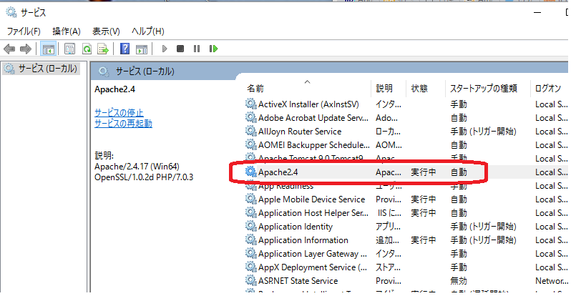Click the 実行中 status of Apache2.4
This screenshot has height=296, width=571.
(x=423, y=172)
